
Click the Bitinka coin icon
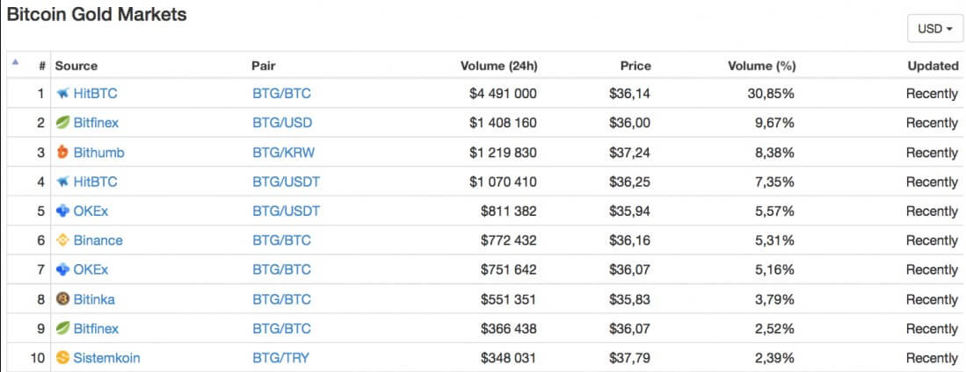62,299
